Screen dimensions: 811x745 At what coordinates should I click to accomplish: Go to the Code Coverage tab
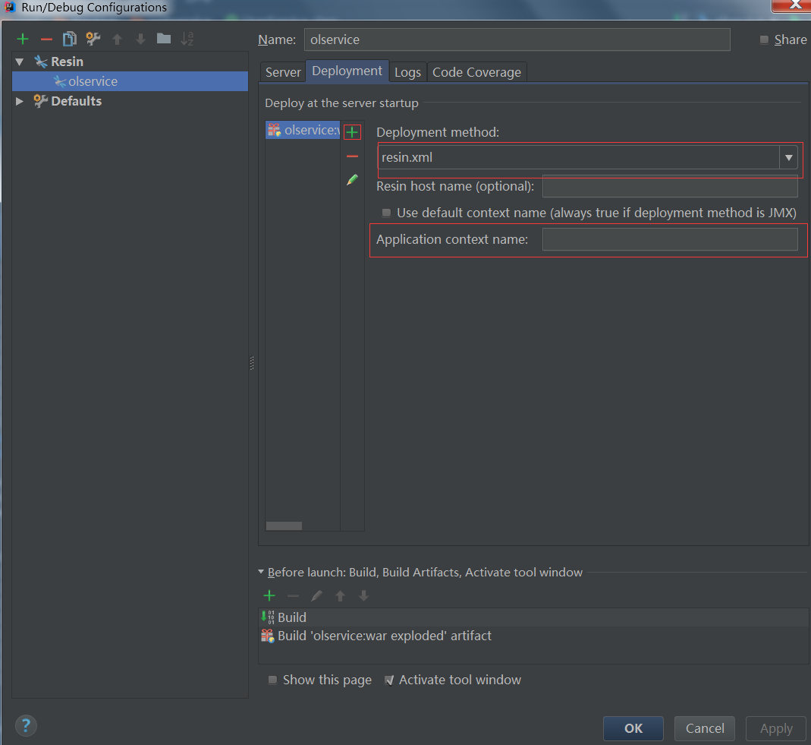(477, 72)
